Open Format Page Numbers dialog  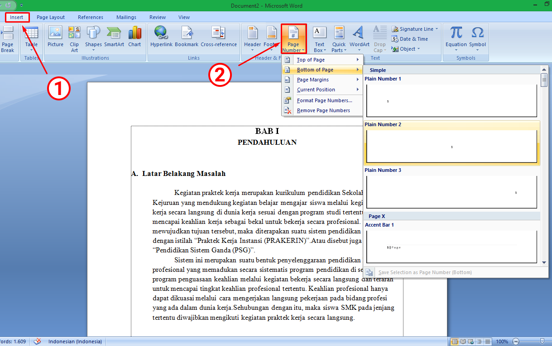pos(322,100)
